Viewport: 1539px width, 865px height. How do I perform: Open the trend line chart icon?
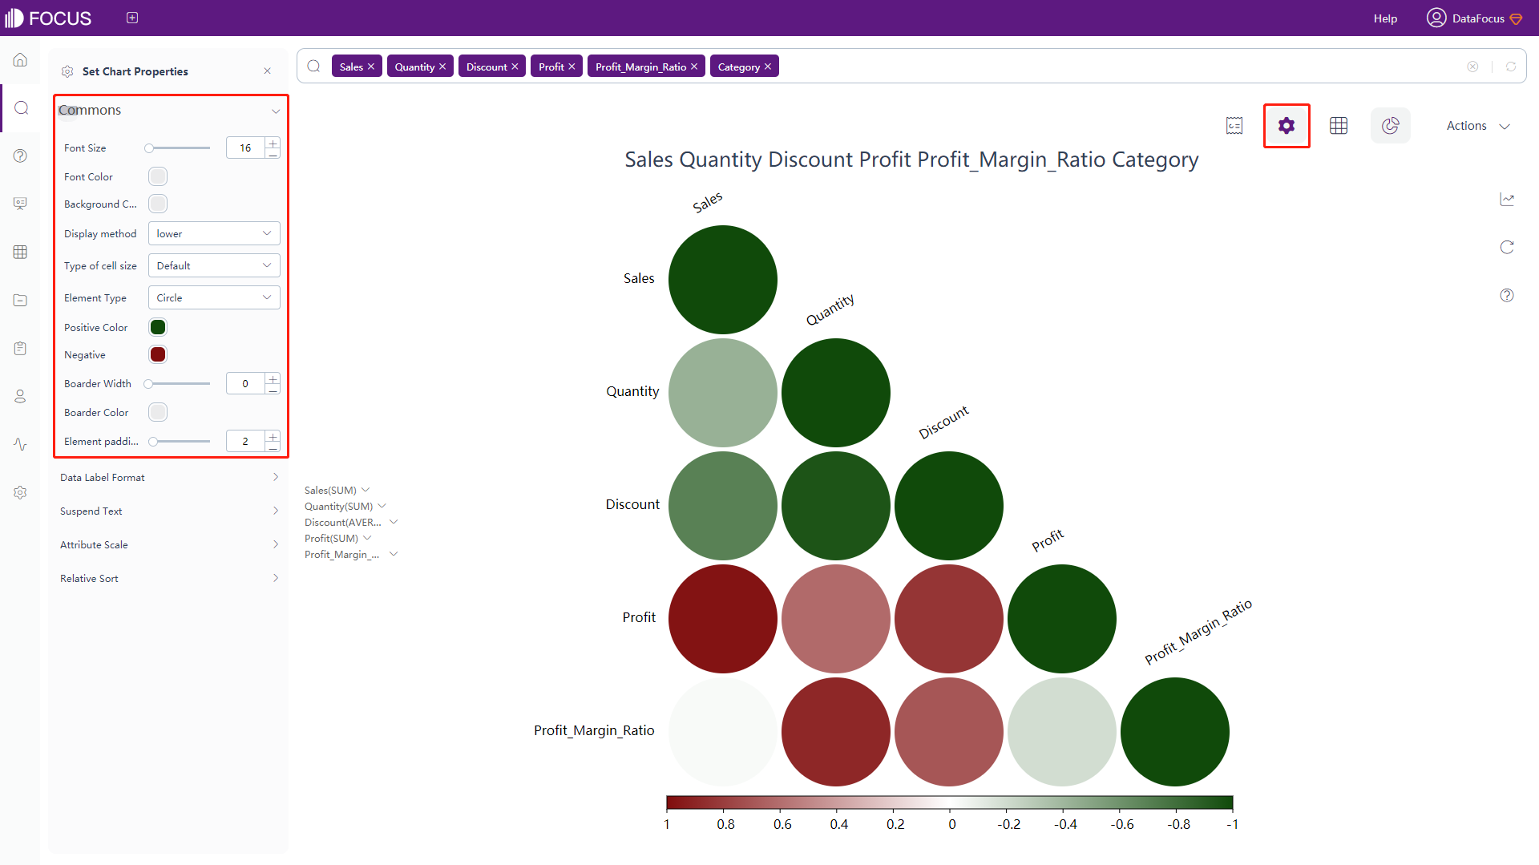(x=1507, y=199)
